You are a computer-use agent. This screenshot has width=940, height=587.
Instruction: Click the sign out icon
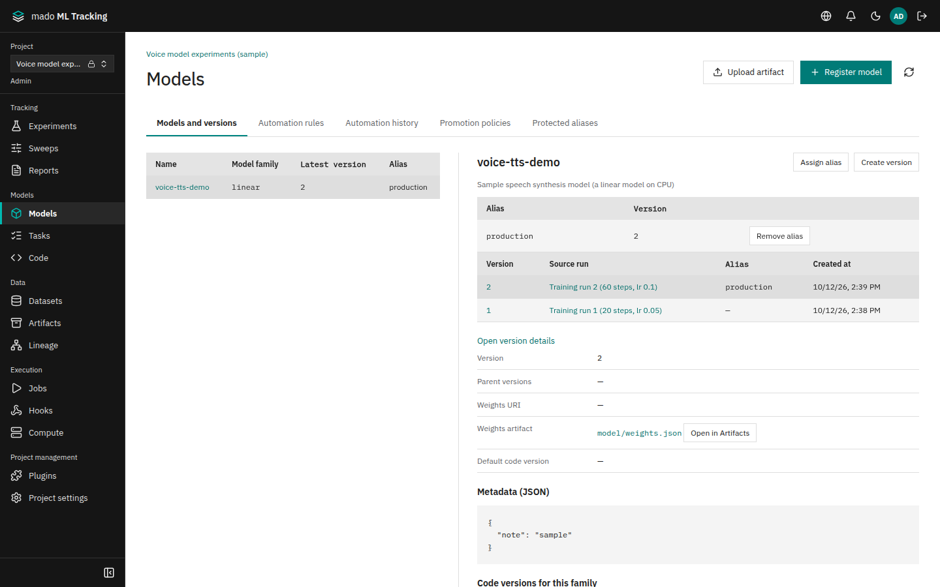(x=922, y=16)
